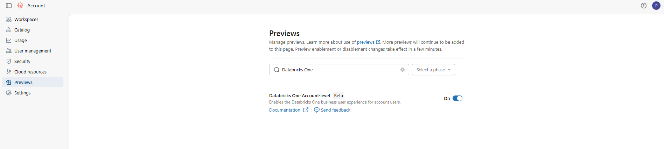Select Previews in the sidebar
Screen dimensions: 664x149
[x=33, y=82]
